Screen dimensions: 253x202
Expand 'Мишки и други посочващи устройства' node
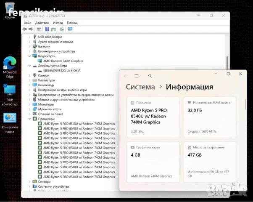tap(29, 100)
